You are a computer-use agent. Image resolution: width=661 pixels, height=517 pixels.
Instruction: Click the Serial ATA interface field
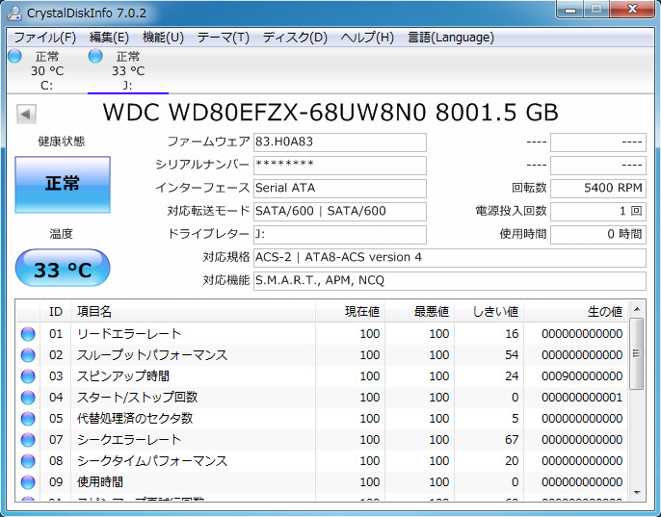click(x=340, y=189)
